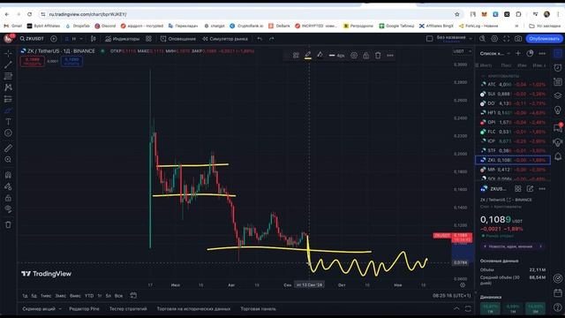Open the Fibonacci tools group

coord(8,76)
